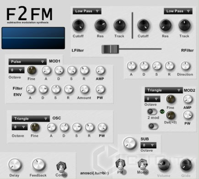Click the Filter ENV A knob
199x179 pixels.
(x=30, y=89)
